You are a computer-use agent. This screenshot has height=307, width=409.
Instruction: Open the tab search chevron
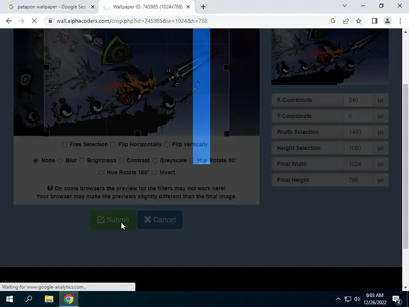[345, 6]
